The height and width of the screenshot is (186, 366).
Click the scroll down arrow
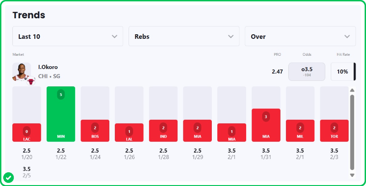pos(352,175)
